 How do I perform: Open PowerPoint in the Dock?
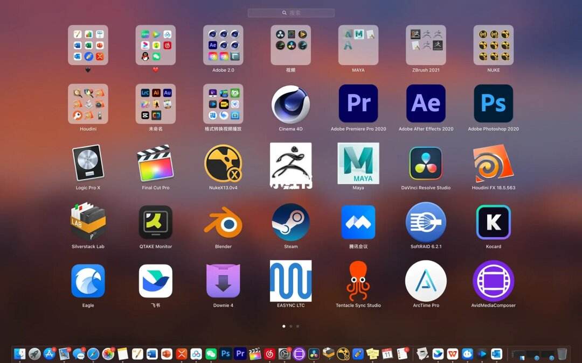(x=167, y=354)
